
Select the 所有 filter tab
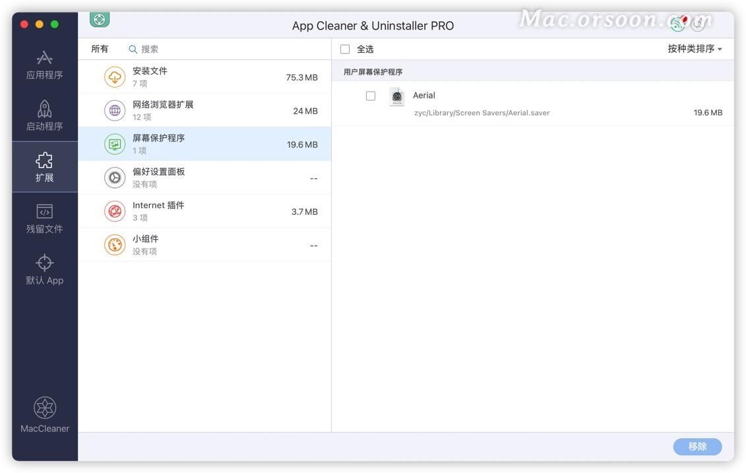(100, 48)
